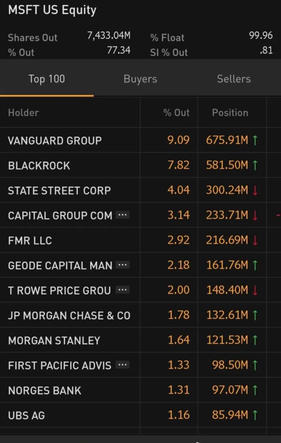The image size is (281, 443).
Task: Click JP Morgan Chase up arrow
Action: pyautogui.click(x=255, y=316)
